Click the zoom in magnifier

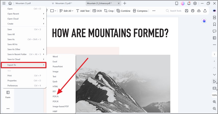point(214,102)
